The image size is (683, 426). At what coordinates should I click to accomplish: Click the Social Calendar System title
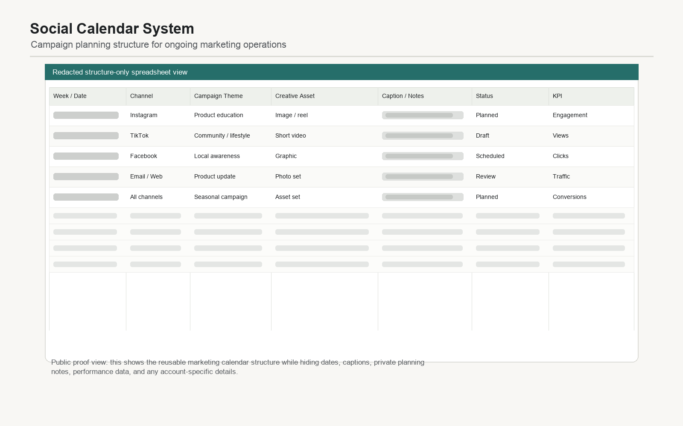(x=112, y=29)
